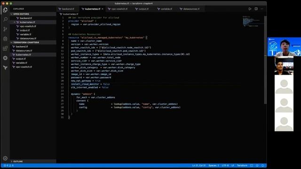Click the top speaker's video thumbnail
The image size is (301, 169).
(x=284, y=47)
